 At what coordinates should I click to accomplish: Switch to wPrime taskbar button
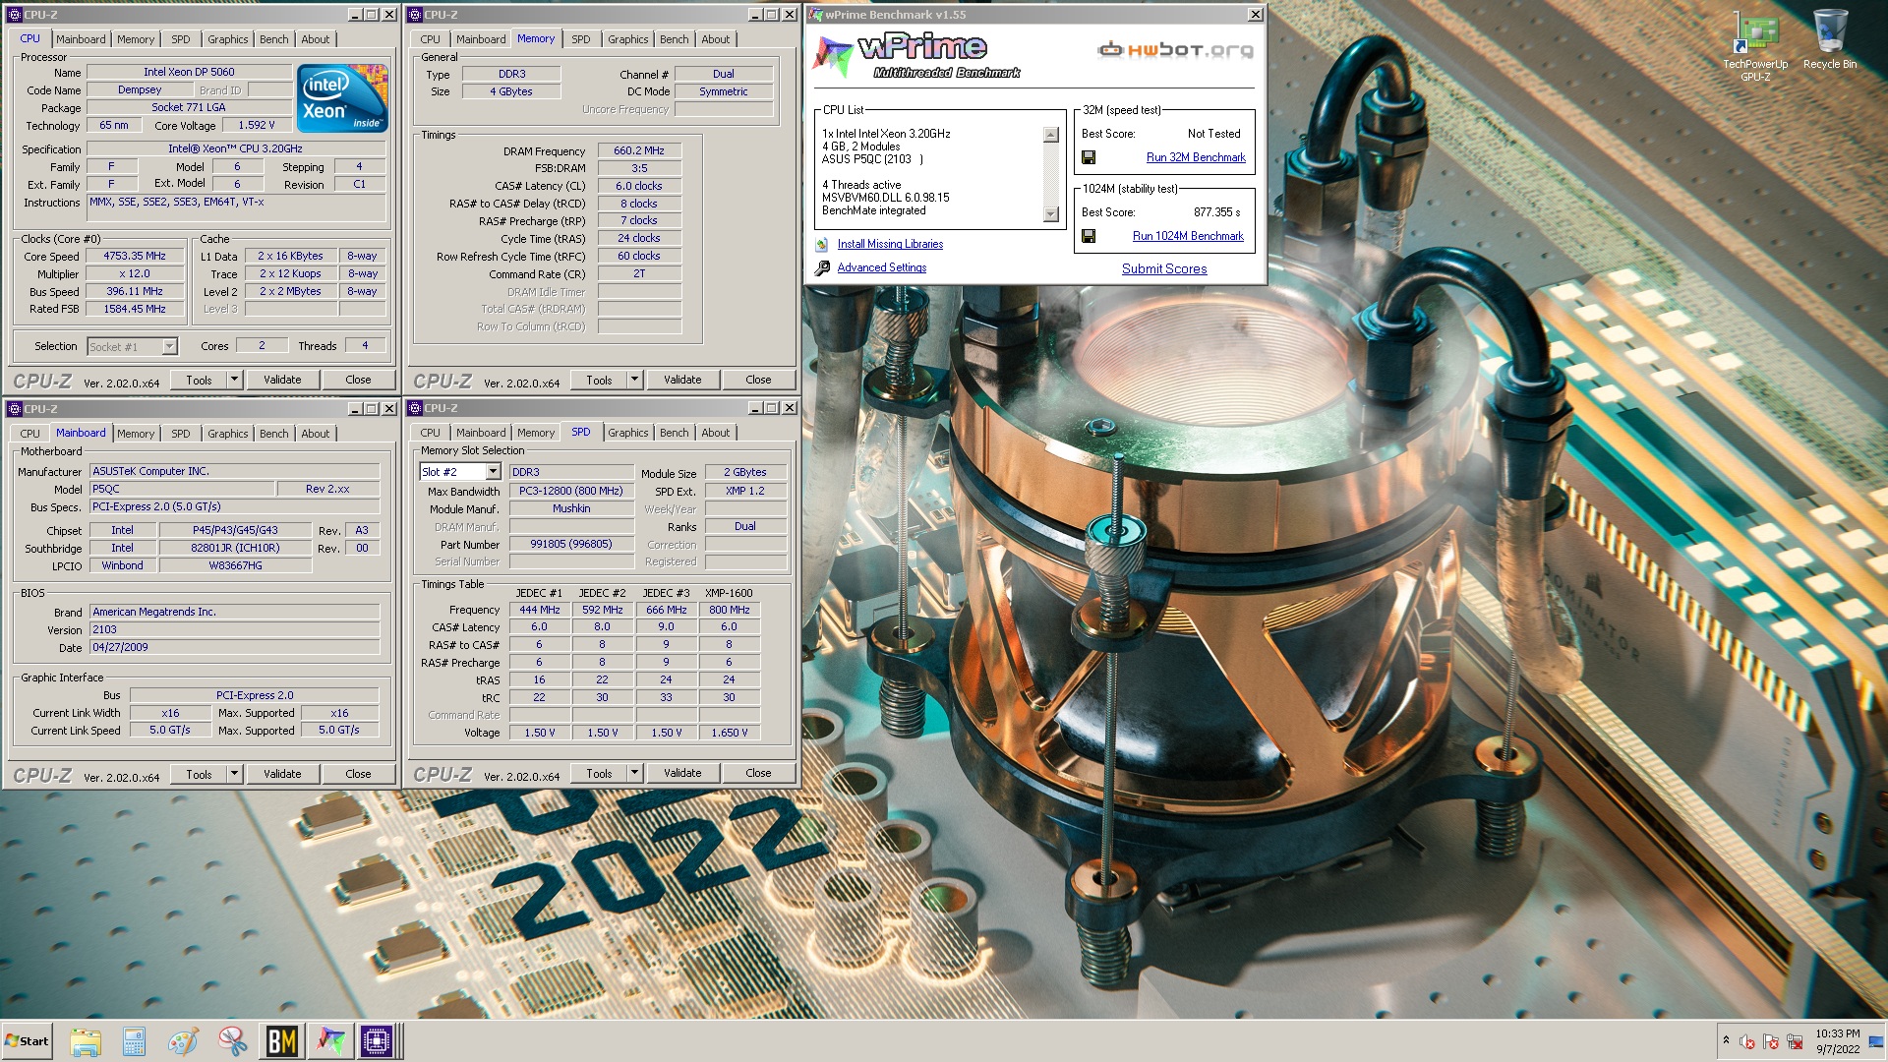pyautogui.click(x=330, y=1041)
